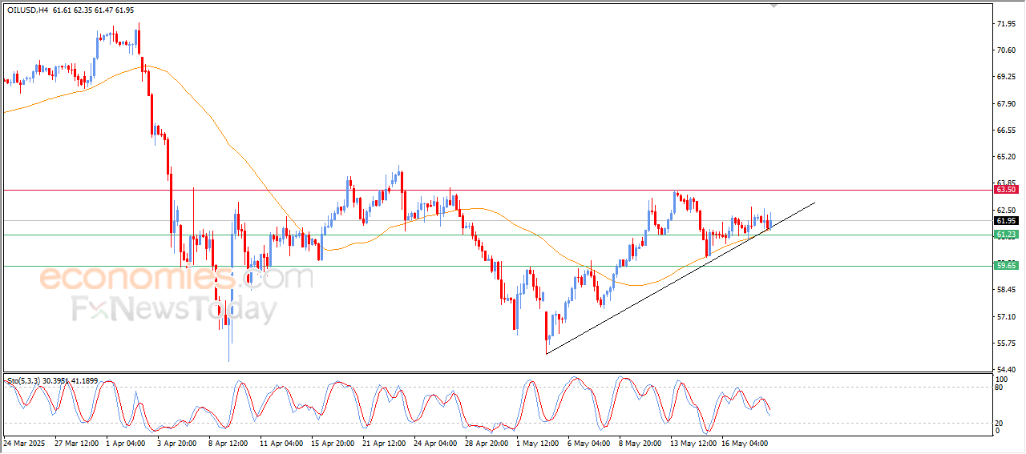
Task: Click the 70.60 price axis label
Action: click(x=1006, y=50)
